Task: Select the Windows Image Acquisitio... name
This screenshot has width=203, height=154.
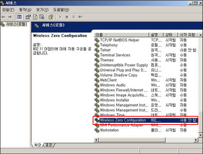Action: [x=123, y=95]
